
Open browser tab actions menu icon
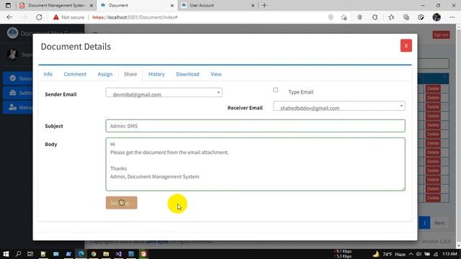(8, 5)
